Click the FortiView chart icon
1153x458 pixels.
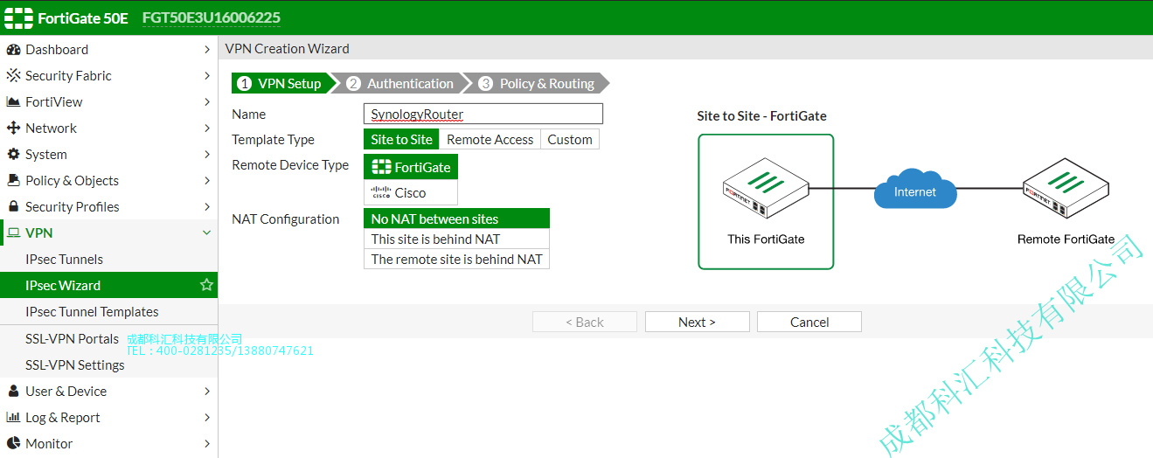tap(13, 102)
